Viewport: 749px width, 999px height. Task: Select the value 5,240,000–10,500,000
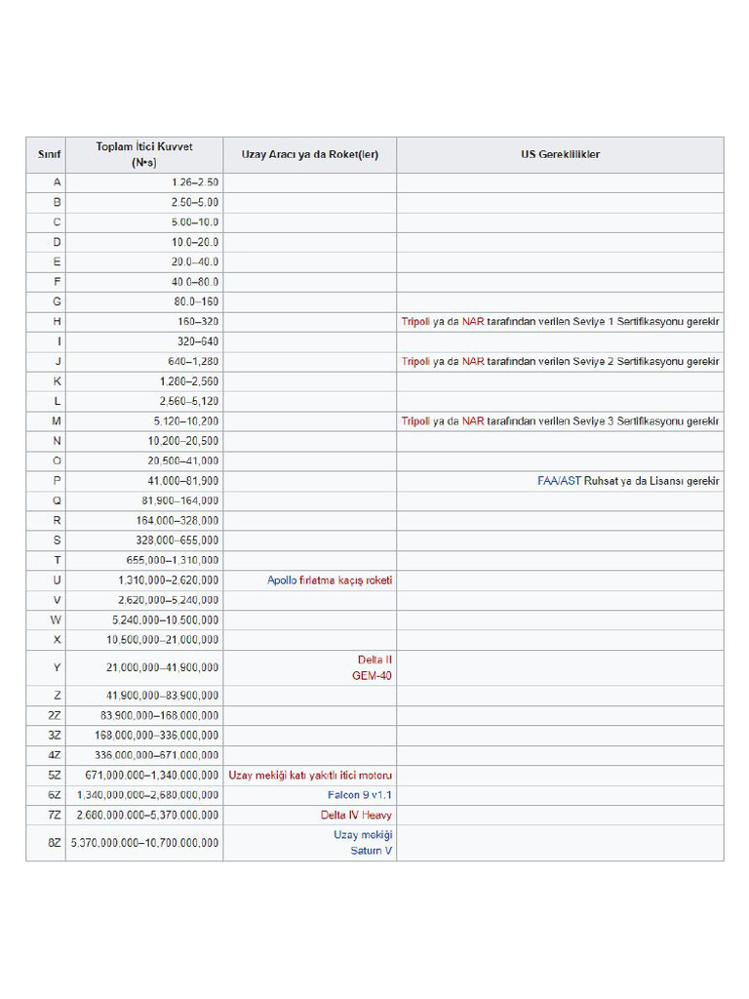166,619
